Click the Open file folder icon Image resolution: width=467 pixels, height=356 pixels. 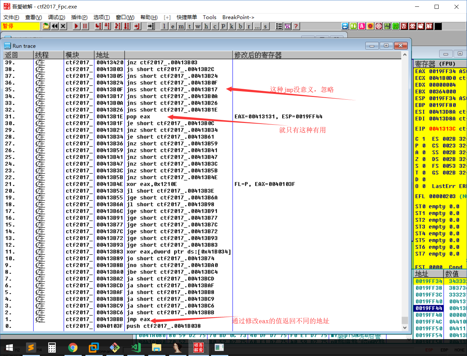tap(46, 26)
